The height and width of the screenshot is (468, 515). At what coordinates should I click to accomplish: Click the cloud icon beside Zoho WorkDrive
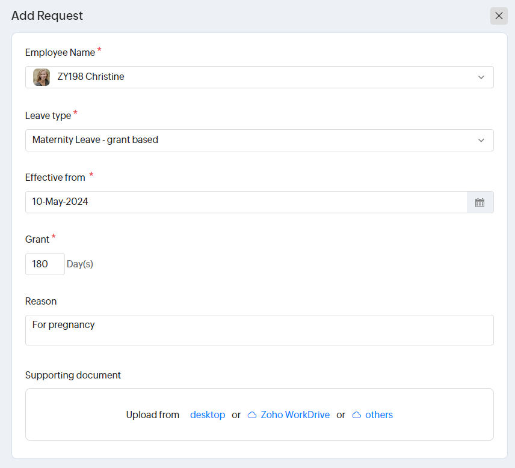coord(252,415)
